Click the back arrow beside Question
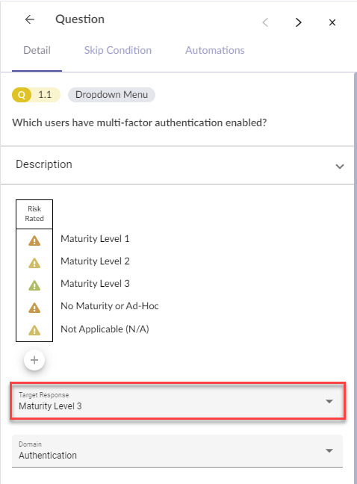Image resolution: width=357 pixels, height=484 pixels. [x=30, y=19]
